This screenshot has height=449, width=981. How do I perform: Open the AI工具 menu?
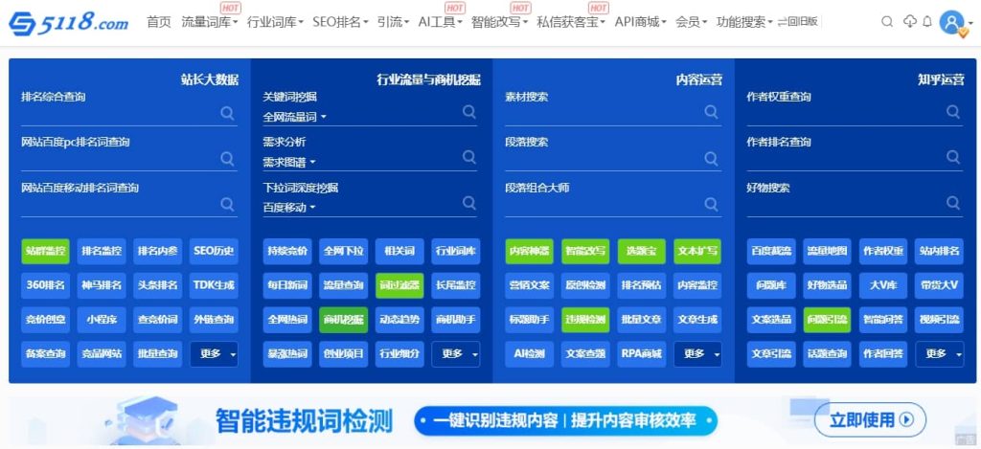point(441,23)
